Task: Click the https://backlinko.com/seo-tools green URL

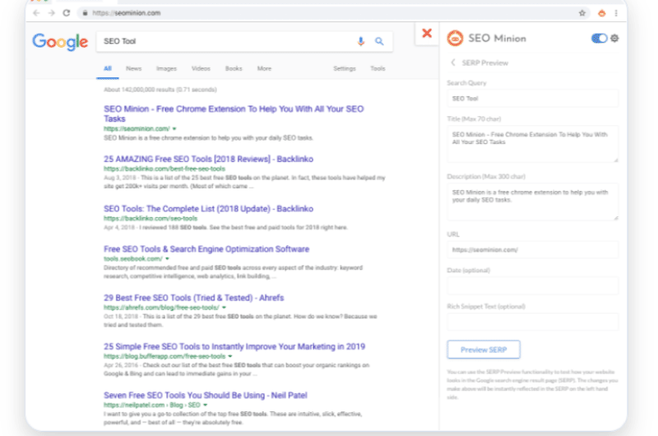Action: click(x=151, y=218)
